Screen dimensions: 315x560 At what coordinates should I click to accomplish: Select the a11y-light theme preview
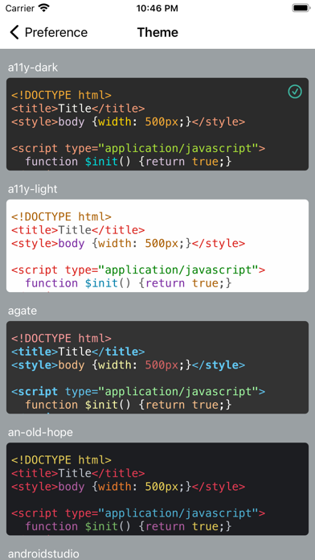[x=157, y=245]
